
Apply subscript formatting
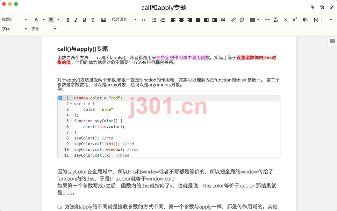coord(286,20)
